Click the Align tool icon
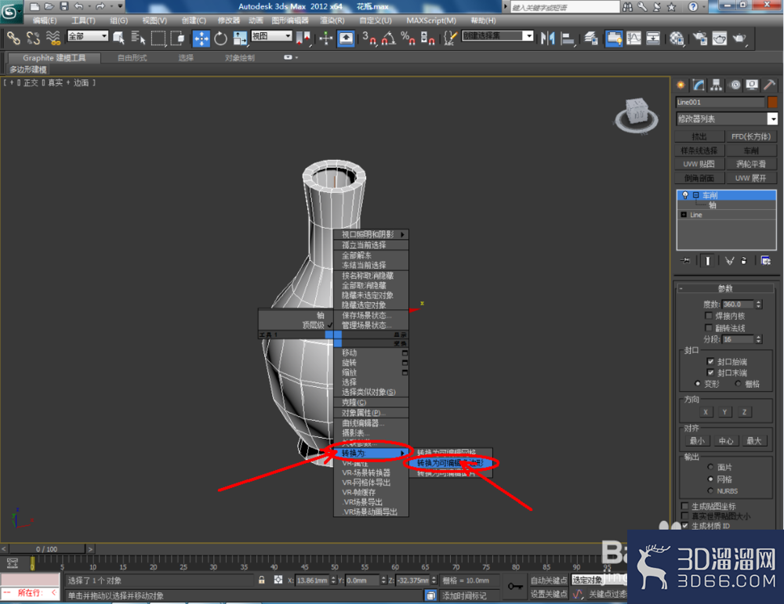 (x=568, y=38)
